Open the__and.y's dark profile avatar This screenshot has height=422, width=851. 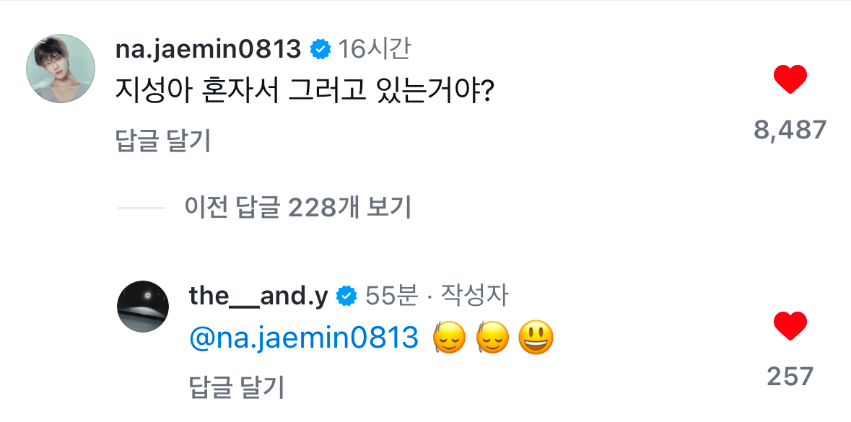pos(143,306)
